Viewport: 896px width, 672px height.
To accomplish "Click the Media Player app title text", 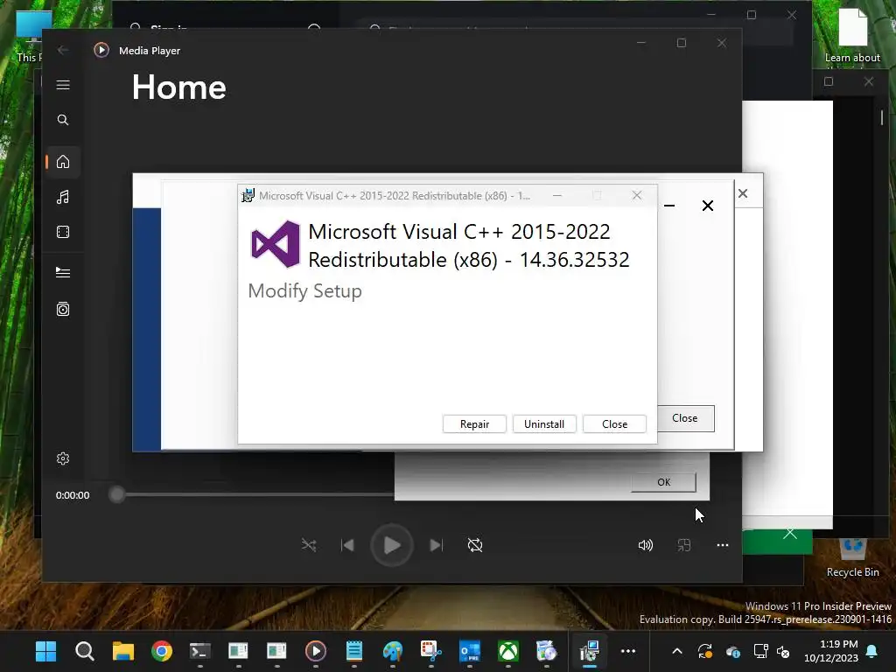I will coord(150,50).
